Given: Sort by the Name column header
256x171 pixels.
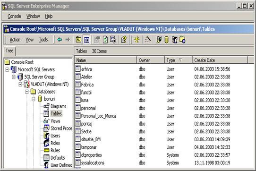Looking at the screenshot, I should [x=105, y=60].
